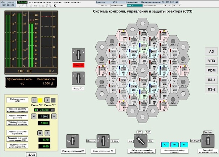
Task: Click the topmost empty gray hexagon
Action: pyautogui.click(x=142, y=24)
